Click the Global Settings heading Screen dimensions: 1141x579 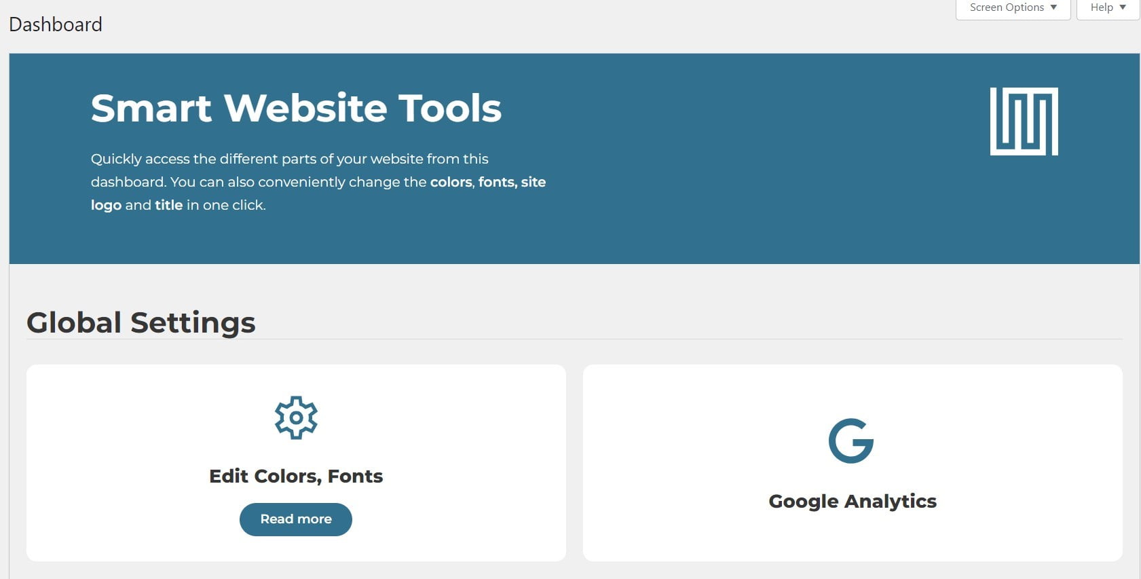click(141, 322)
